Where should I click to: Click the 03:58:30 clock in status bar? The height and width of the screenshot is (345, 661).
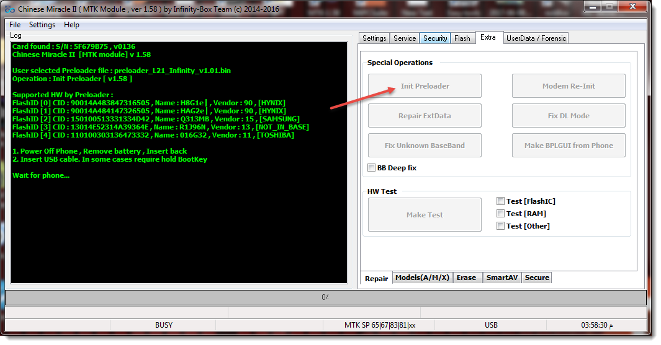point(597,325)
